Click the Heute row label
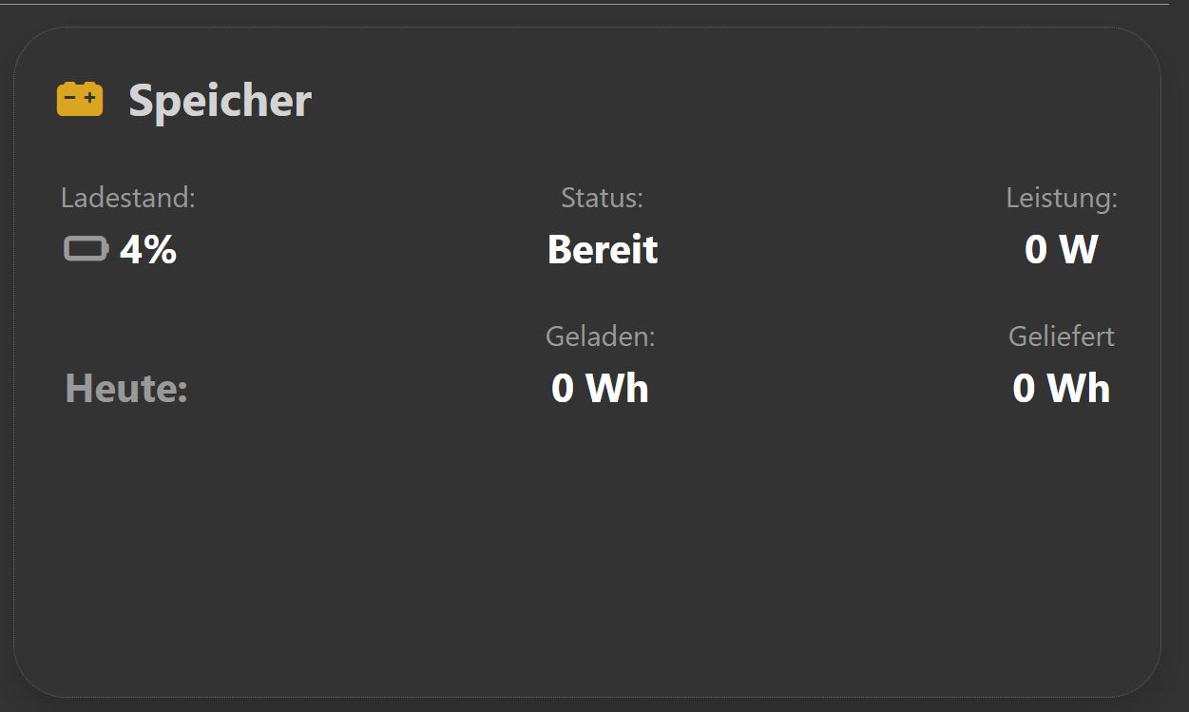 (126, 389)
